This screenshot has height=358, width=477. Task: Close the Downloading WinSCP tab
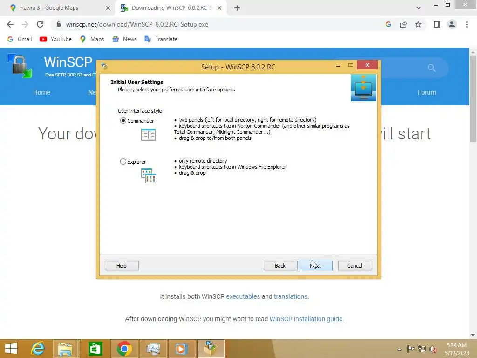219,8
